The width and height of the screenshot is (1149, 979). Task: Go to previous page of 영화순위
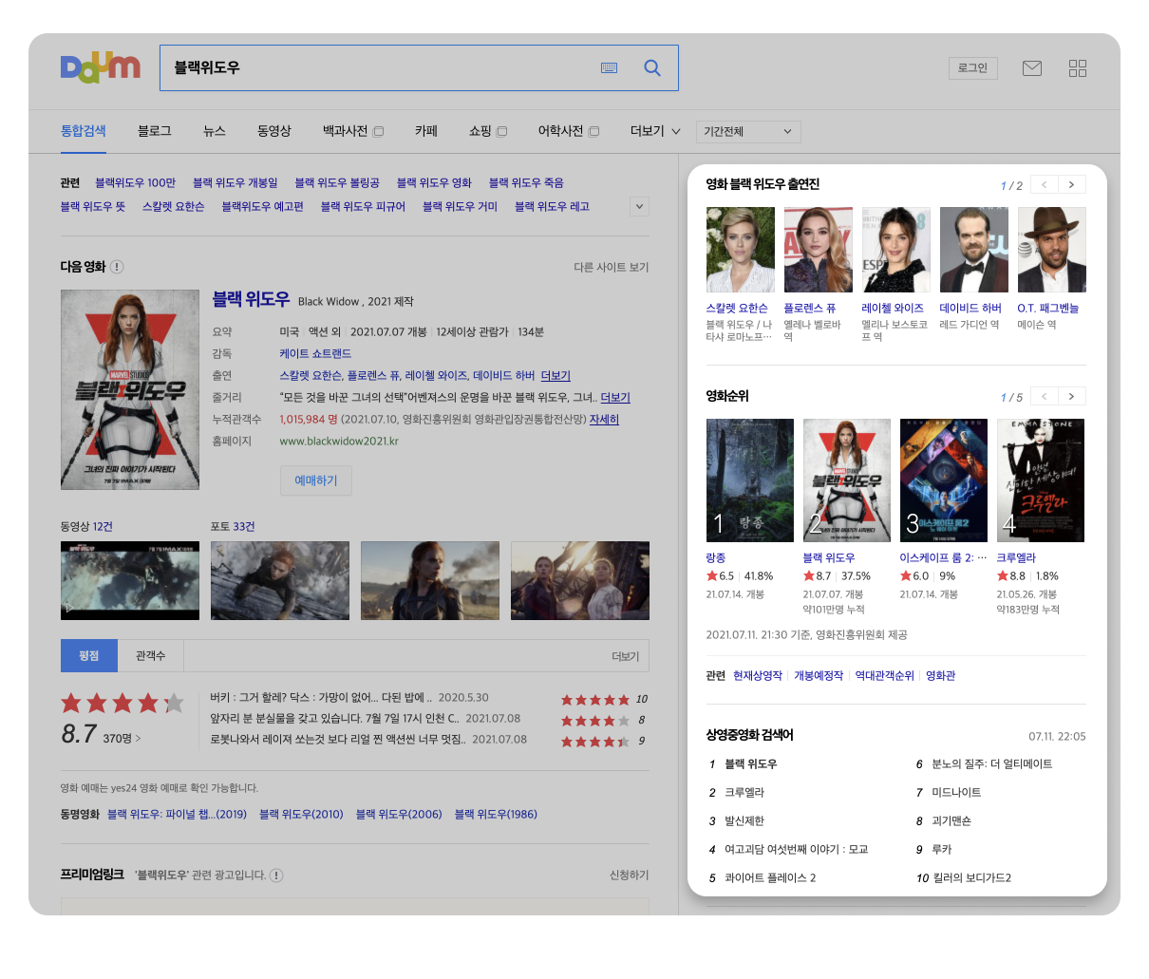1045,396
